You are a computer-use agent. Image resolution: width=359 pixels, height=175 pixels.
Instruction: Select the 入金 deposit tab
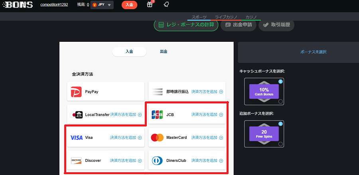[129, 52]
